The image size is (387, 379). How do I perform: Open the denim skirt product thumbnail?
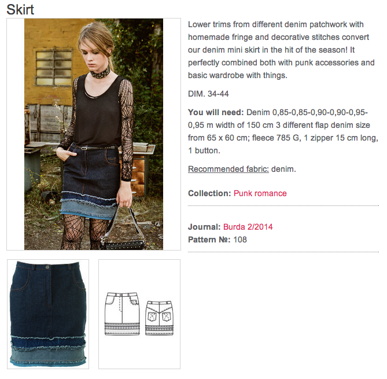[48, 314]
